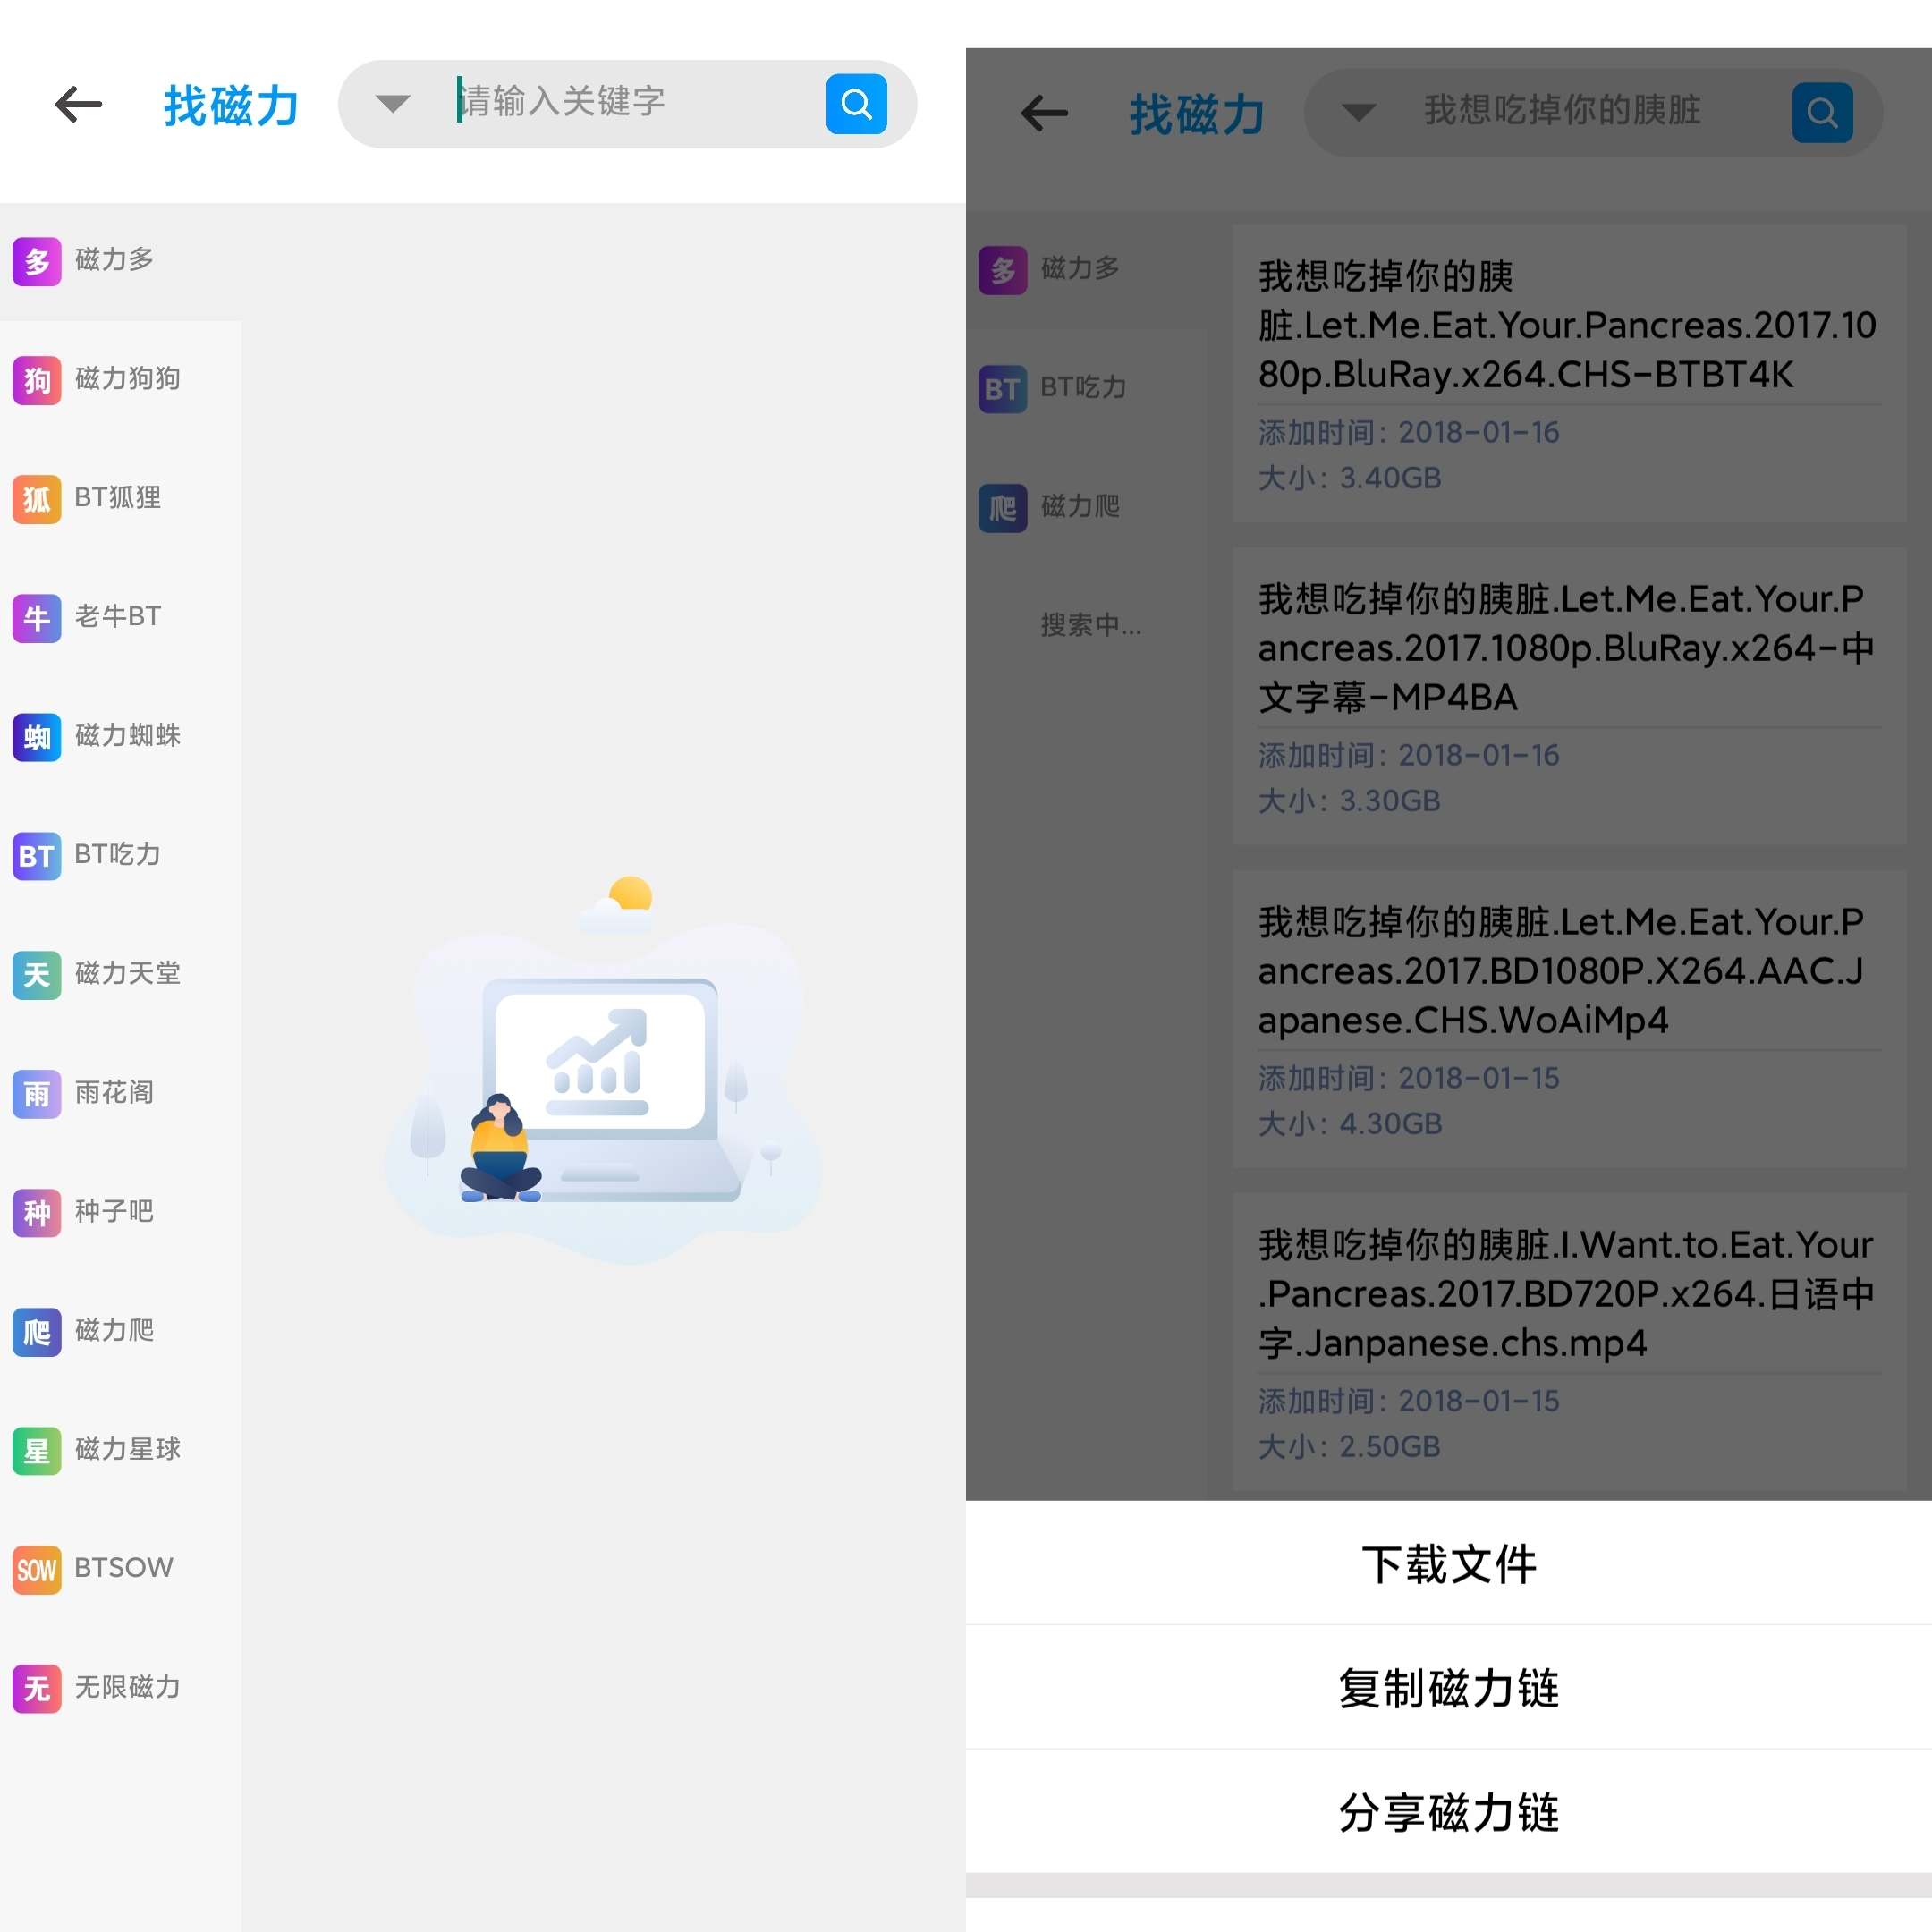Open search dropdown arrow in left screen

[x=392, y=103]
